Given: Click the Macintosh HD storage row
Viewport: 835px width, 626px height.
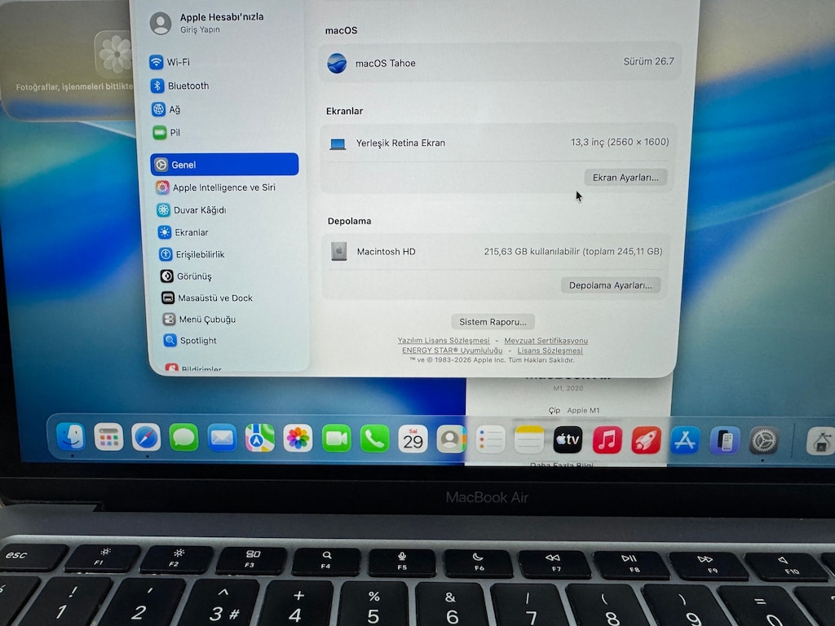Looking at the screenshot, I should (495, 251).
